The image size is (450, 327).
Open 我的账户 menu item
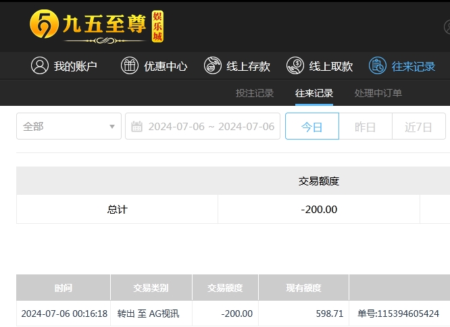tap(64, 65)
